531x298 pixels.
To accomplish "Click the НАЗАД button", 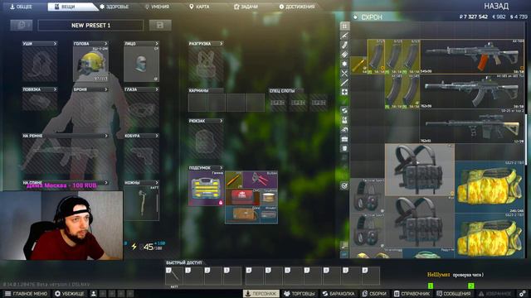I will click(496, 6).
